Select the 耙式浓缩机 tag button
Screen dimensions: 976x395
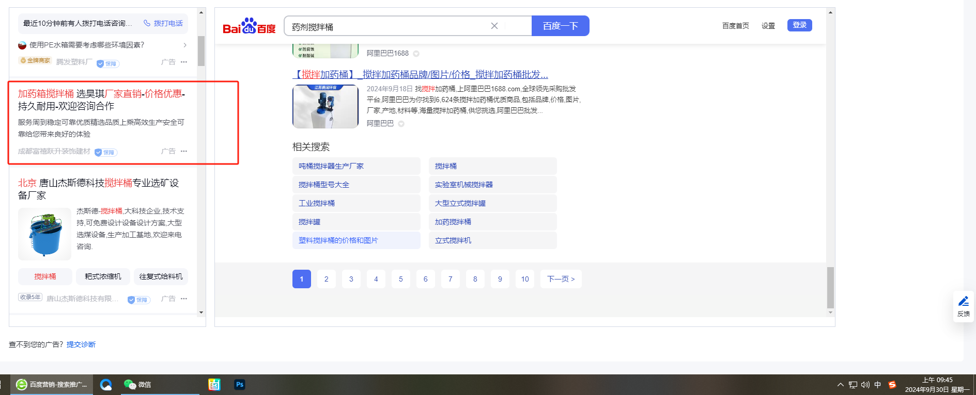click(x=103, y=277)
